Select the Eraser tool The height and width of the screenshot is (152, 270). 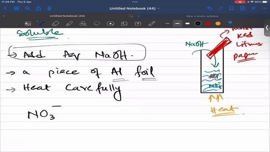pos(55,24)
